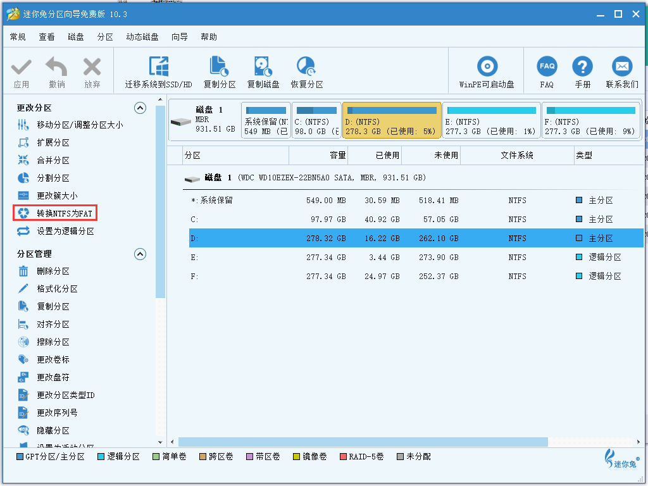Screen dimensions: 648x486
Task: Open the 动态磁盘 (Dynamic Disk) menu
Action: (x=142, y=37)
